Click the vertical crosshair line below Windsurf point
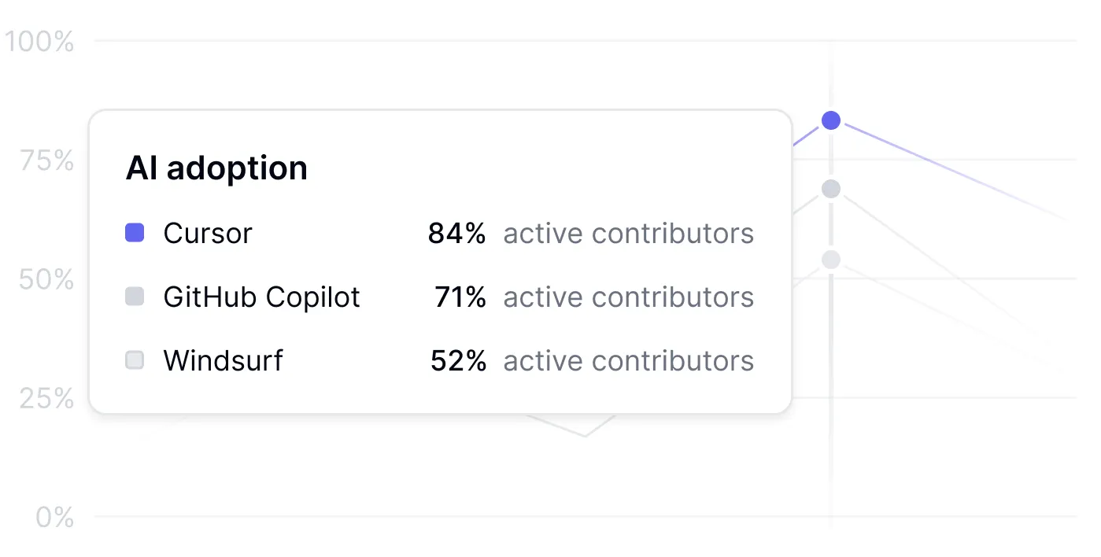This screenshot has width=1101, height=557. click(831, 393)
